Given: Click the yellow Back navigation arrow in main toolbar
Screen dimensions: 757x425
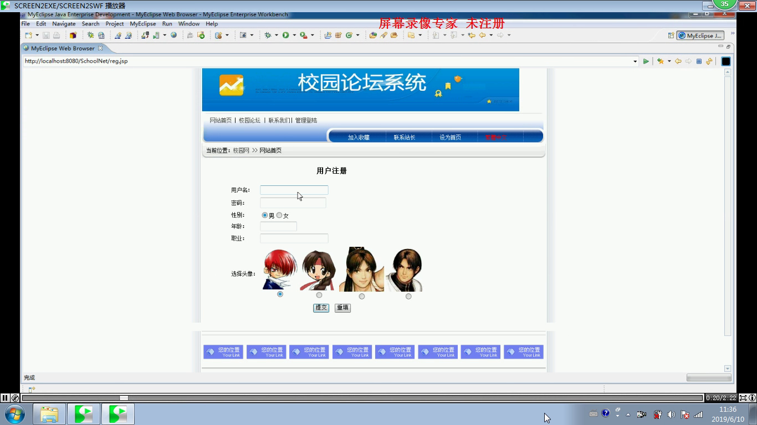Looking at the screenshot, I should click(x=482, y=35).
